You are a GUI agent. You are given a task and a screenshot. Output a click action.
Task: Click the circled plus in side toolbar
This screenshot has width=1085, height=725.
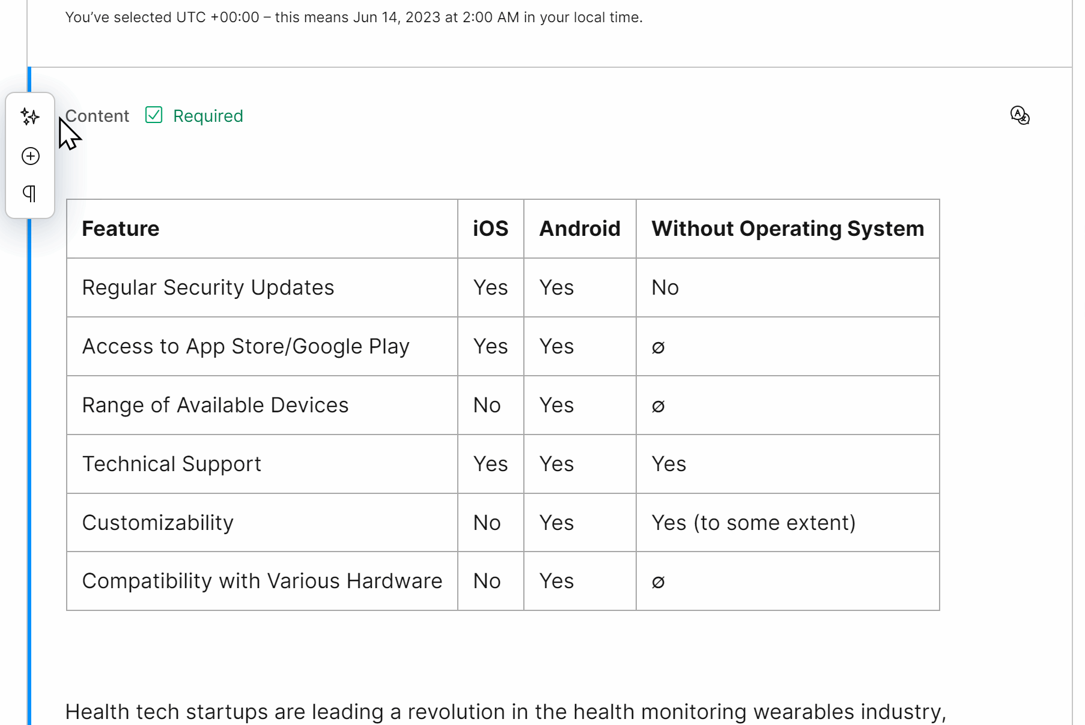pos(30,156)
